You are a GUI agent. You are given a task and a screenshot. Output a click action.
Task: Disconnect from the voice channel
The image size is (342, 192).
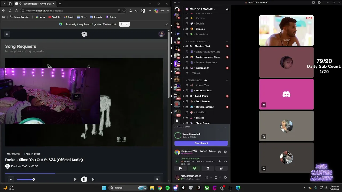[x=225, y=161]
